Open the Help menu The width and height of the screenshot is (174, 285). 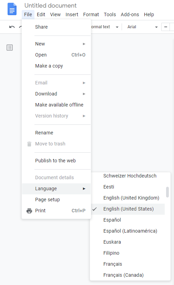149,14
